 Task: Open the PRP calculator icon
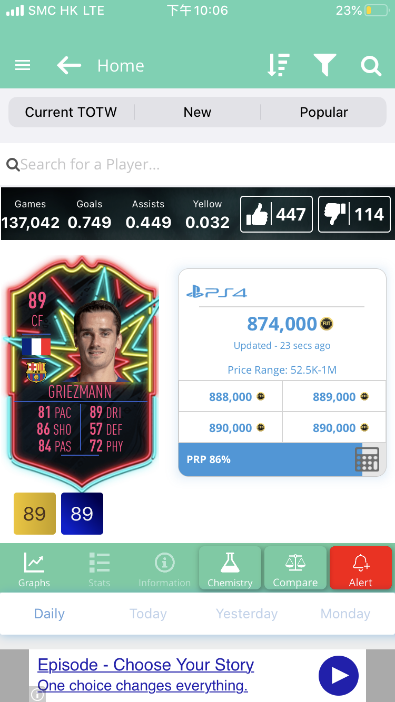click(367, 459)
